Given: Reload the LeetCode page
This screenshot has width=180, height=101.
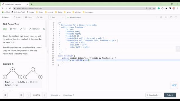Looking at the screenshot, I should [x=10, y=8].
